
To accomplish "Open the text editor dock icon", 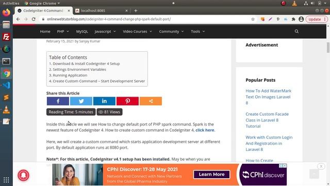I will [6, 121].
